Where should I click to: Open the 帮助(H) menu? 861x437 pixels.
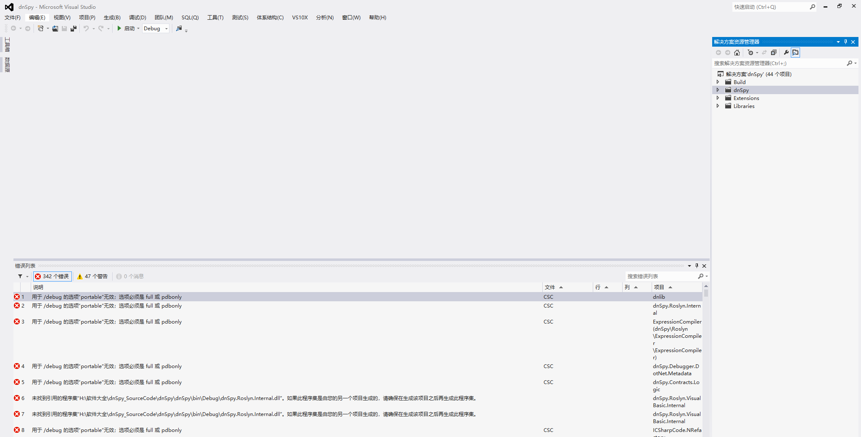[378, 17]
